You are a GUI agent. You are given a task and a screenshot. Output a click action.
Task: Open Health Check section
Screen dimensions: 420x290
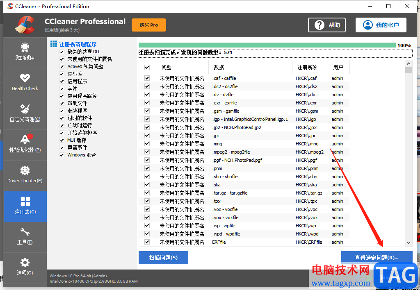point(25,83)
